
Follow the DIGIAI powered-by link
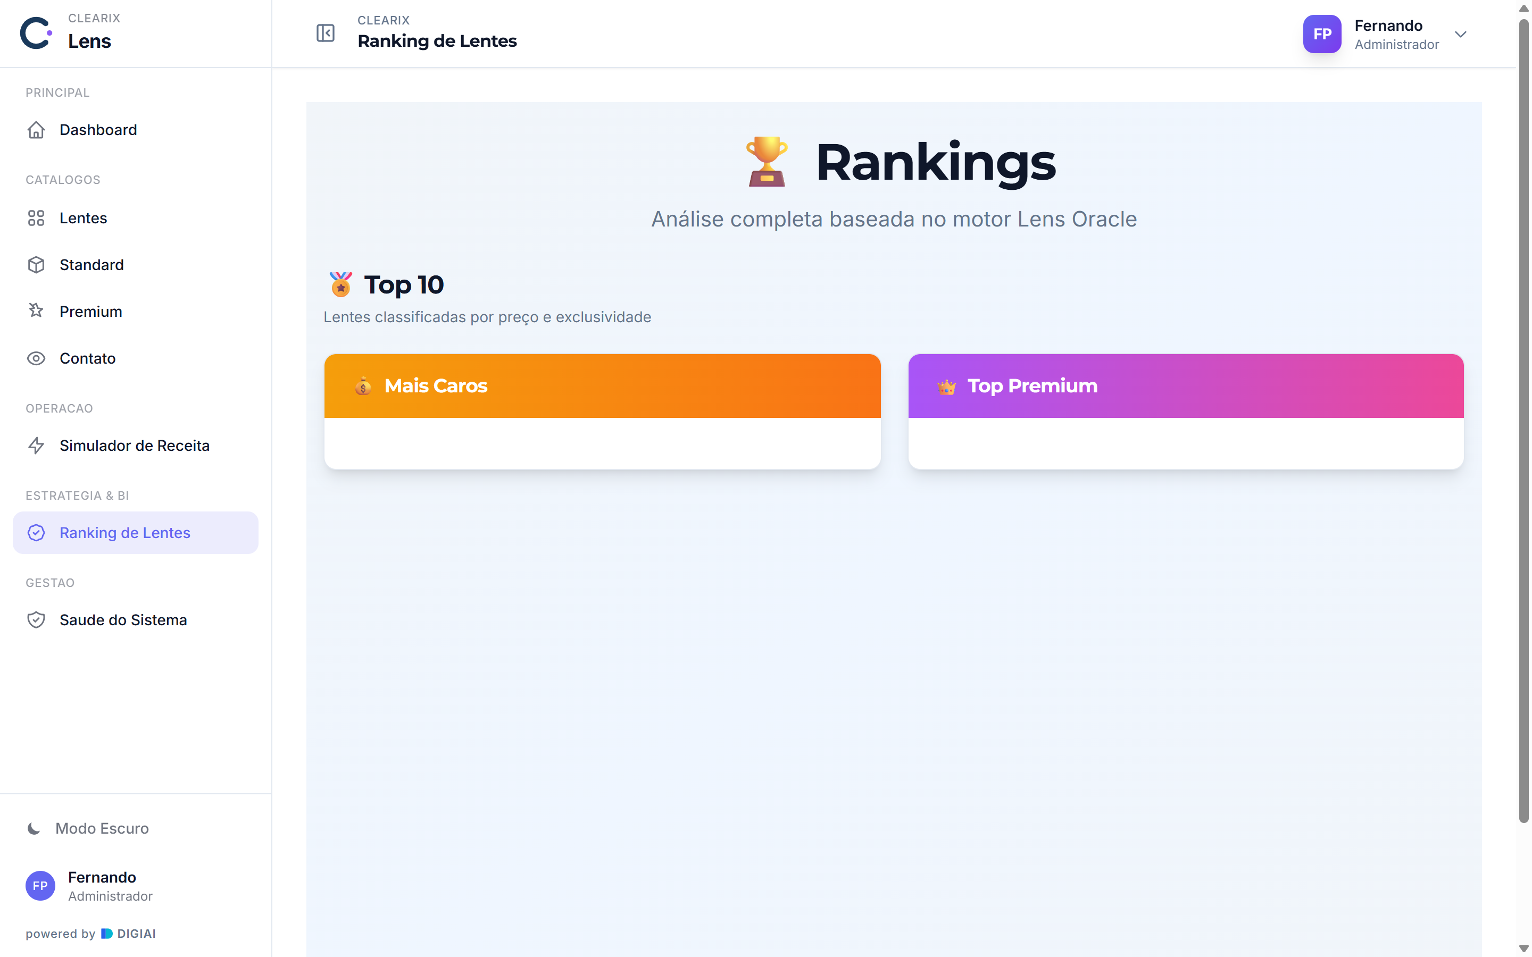pos(129,934)
